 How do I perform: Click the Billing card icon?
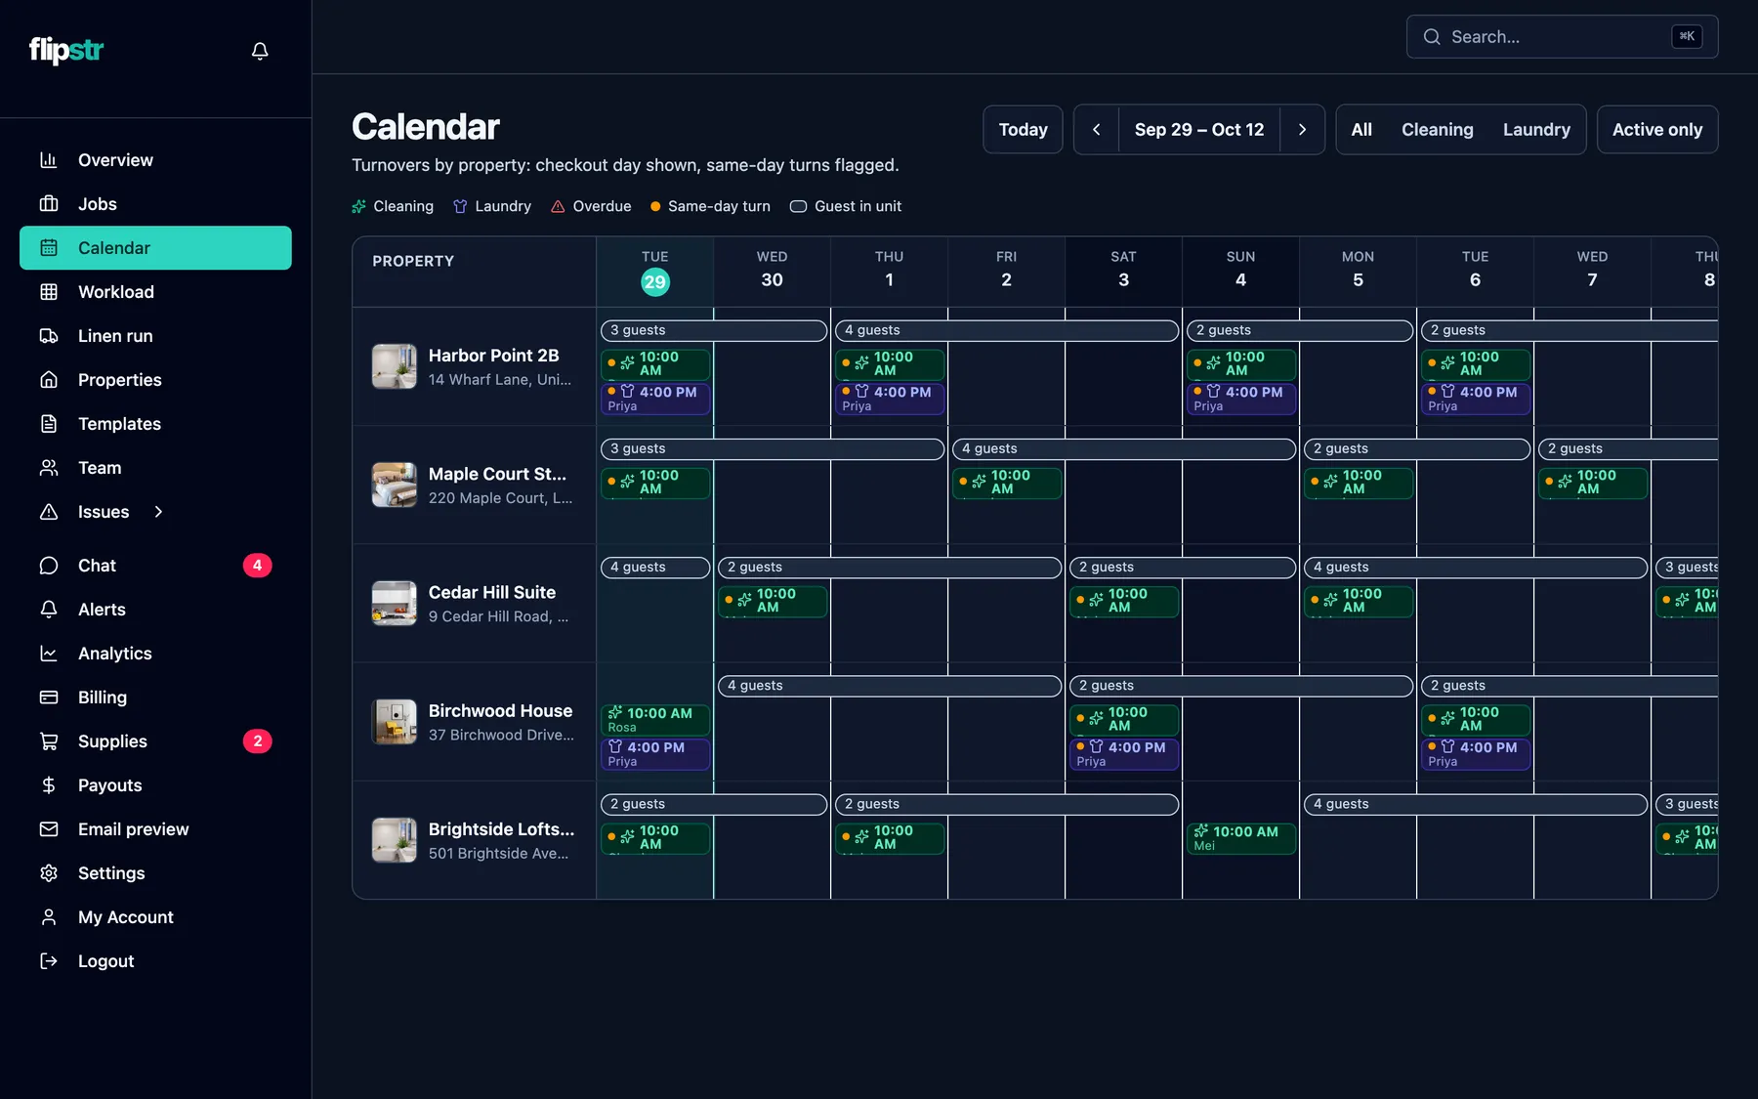coord(49,697)
